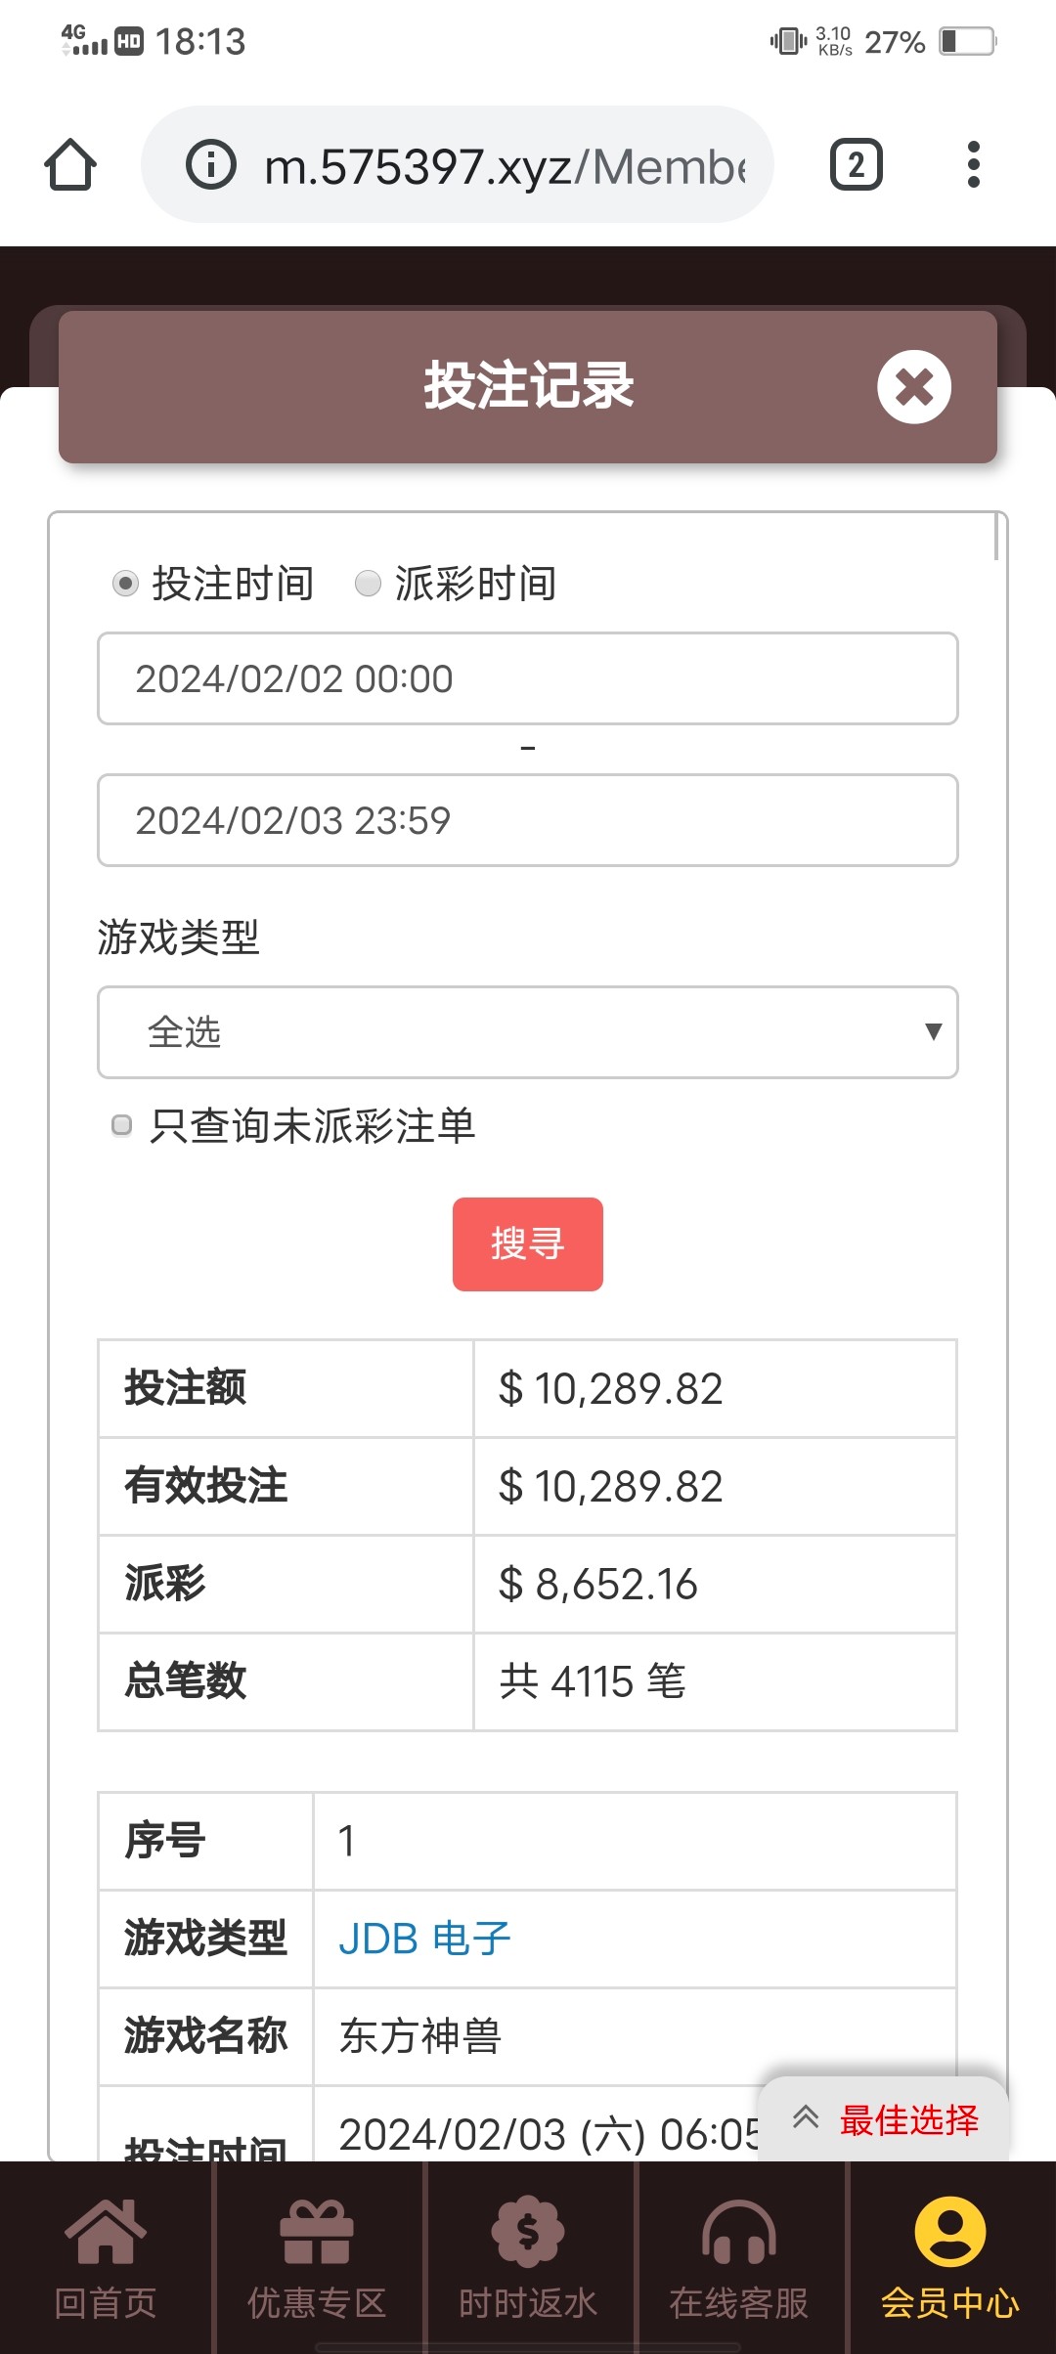Open the site info icon in address bar

[x=211, y=164]
